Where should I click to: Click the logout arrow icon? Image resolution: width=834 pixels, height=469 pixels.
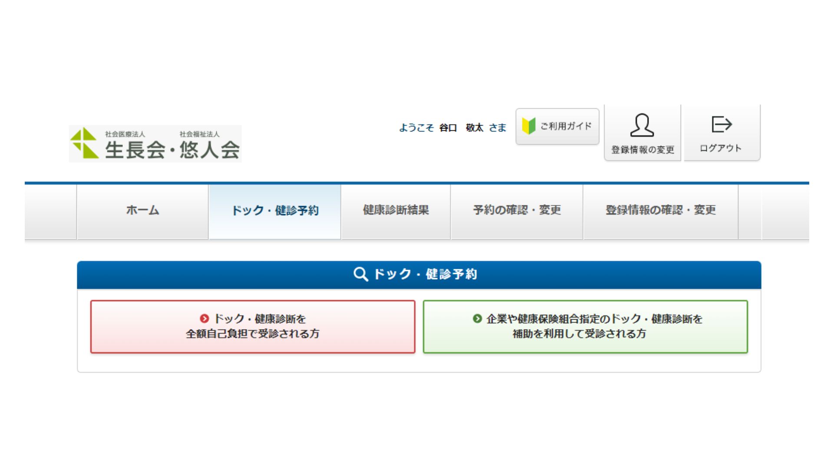tap(721, 125)
